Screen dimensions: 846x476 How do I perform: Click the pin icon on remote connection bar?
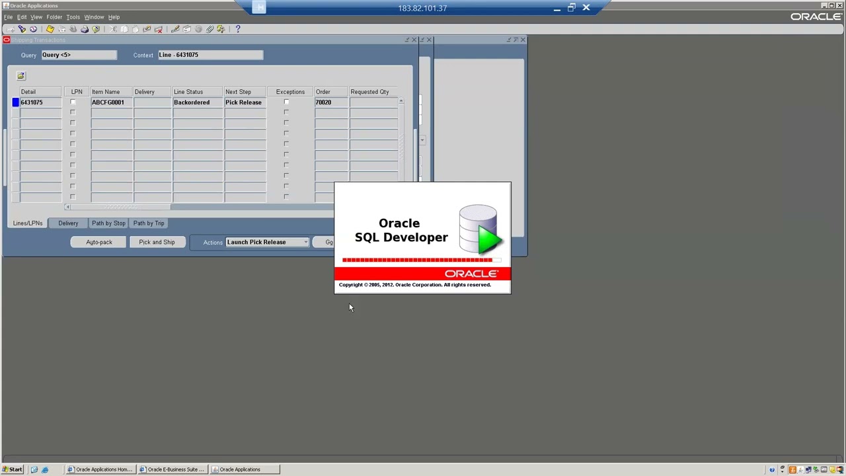(x=259, y=7)
